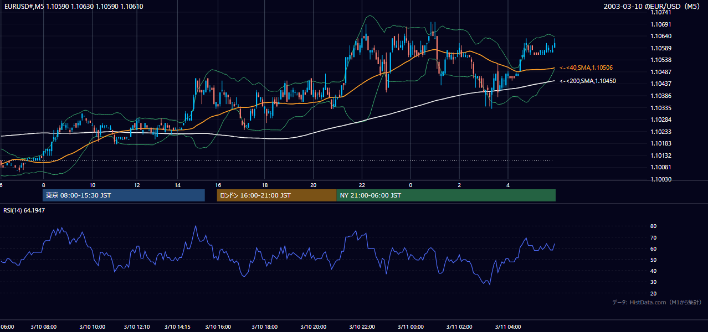
Task: Click hour tick '4' under the price chart
Action: coord(509,185)
